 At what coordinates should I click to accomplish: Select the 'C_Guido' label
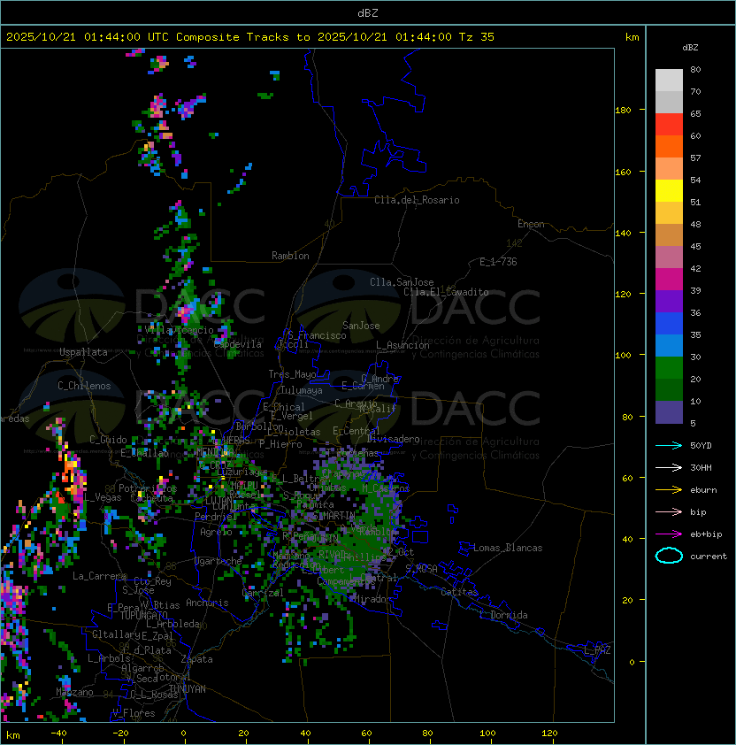[x=108, y=440]
